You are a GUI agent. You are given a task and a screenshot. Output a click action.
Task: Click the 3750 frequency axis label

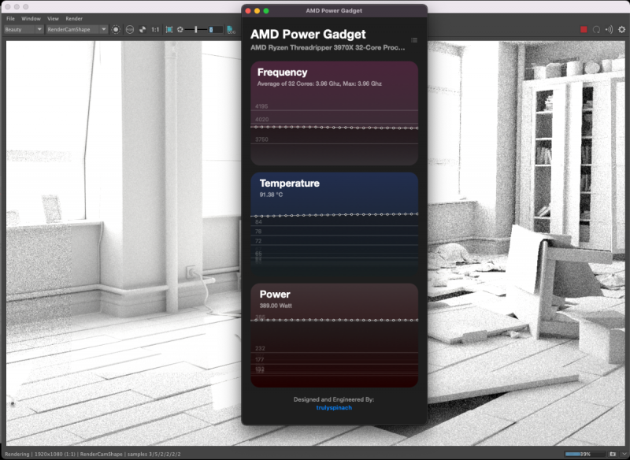pyautogui.click(x=261, y=139)
